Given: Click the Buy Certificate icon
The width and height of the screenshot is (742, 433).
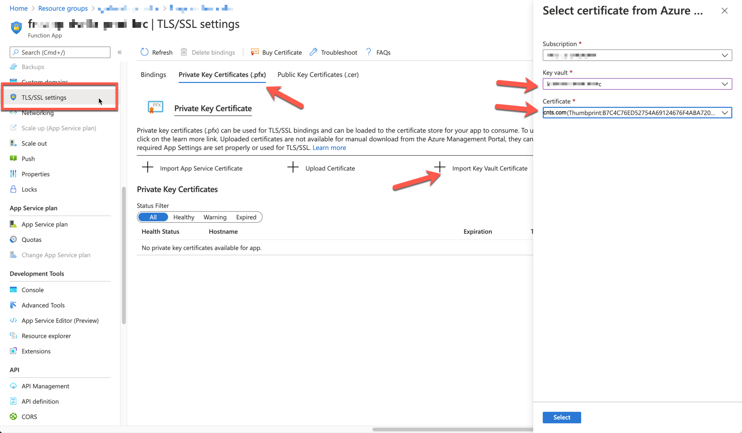Looking at the screenshot, I should point(255,52).
